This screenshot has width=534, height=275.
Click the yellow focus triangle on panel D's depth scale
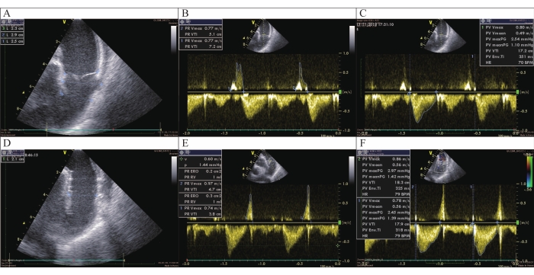pos(23,222)
